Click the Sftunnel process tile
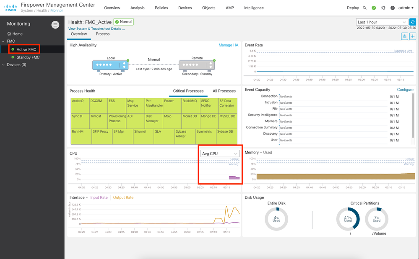 point(143,137)
